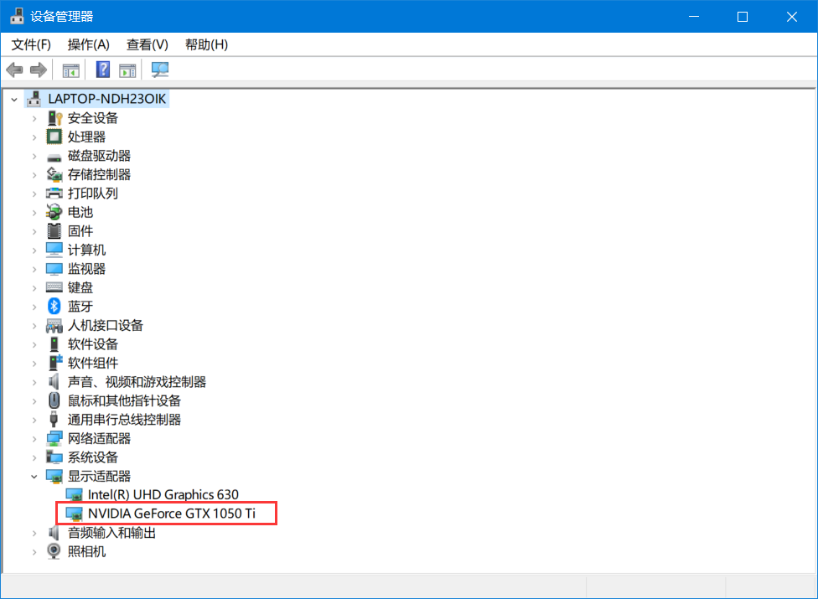Screen dimensions: 818x599
Task: Click the 系统设备 icon
Action: click(x=54, y=457)
